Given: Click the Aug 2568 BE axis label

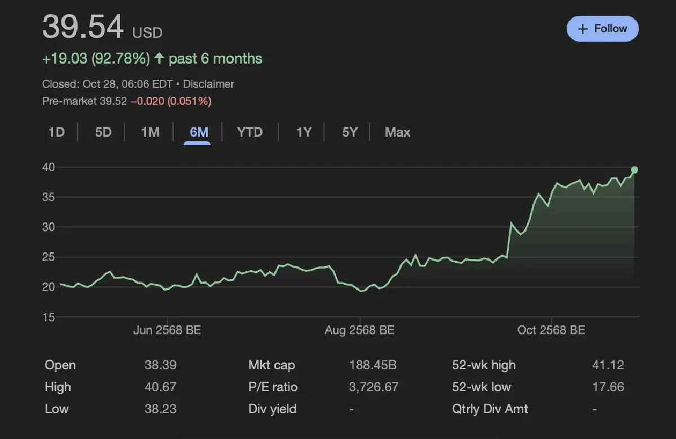Looking at the screenshot, I should pos(359,330).
